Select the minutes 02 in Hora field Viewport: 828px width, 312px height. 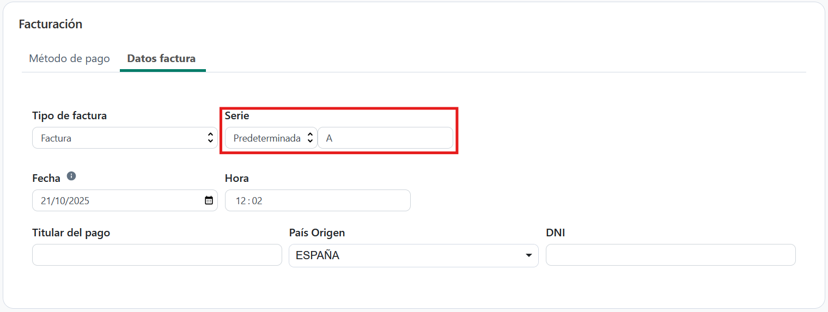tap(257, 201)
